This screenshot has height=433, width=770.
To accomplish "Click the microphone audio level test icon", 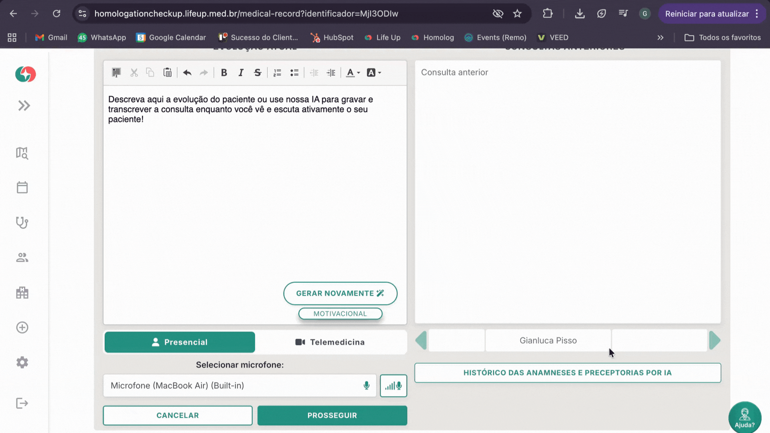I will [x=393, y=386].
